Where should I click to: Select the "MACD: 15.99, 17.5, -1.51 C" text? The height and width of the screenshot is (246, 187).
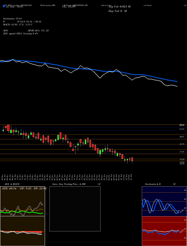18,25
